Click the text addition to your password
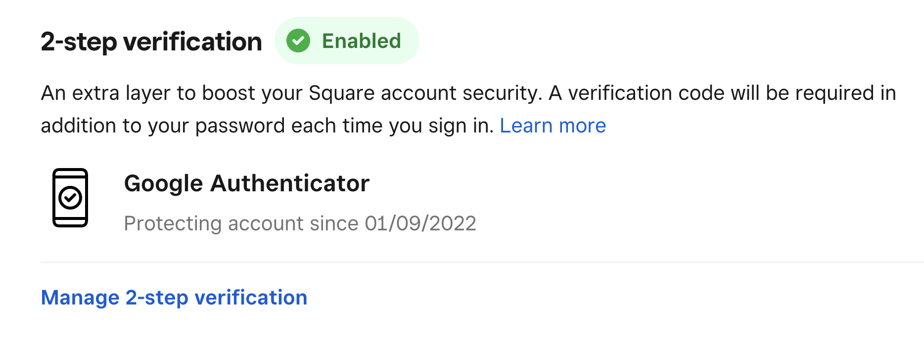Screen dimensions: 924x347 click(x=163, y=126)
